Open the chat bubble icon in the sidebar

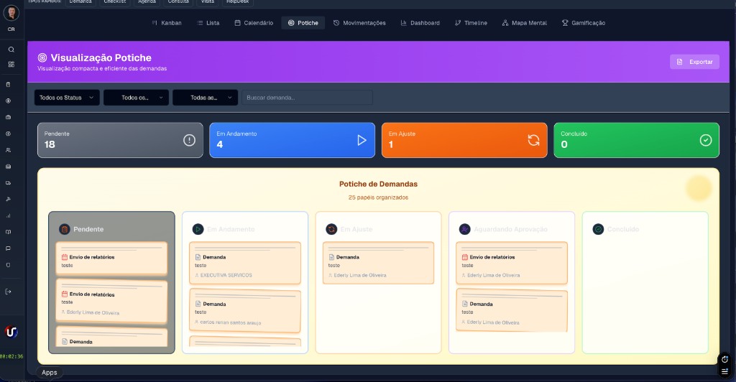(8, 248)
